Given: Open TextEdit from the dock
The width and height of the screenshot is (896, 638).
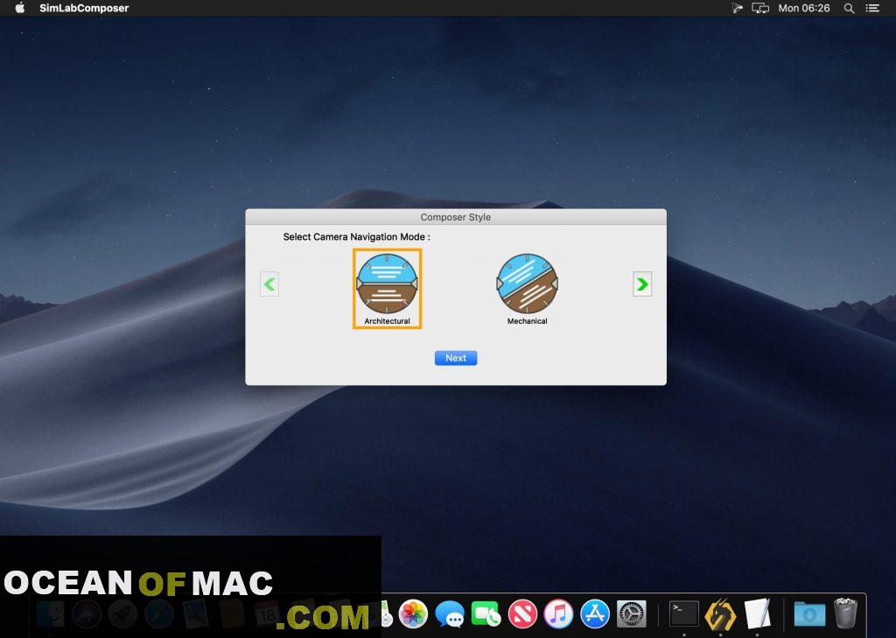Looking at the screenshot, I should pyautogui.click(x=757, y=614).
